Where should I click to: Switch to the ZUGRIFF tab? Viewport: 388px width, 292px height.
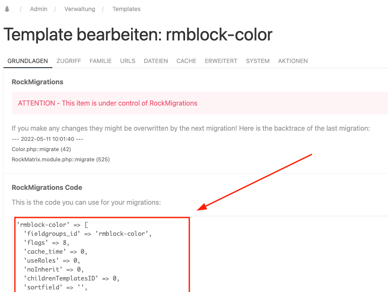[68, 61]
